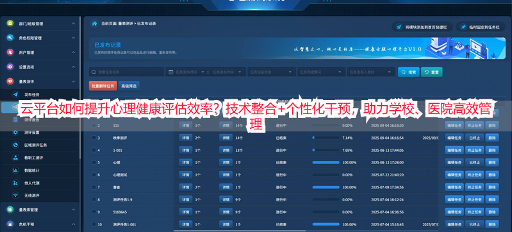The image size is (512, 232).
Task: Click the sidebar vertical scrollbar
Action: tap(80, 88)
